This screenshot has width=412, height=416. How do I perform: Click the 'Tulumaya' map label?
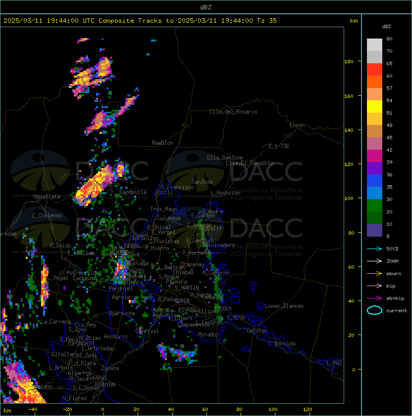click(169, 218)
